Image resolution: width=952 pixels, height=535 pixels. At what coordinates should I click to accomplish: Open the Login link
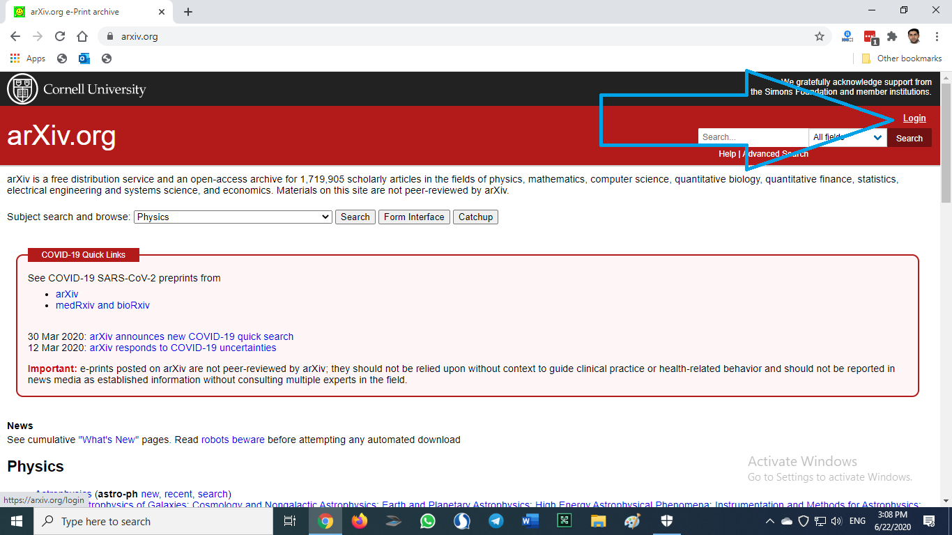point(914,118)
